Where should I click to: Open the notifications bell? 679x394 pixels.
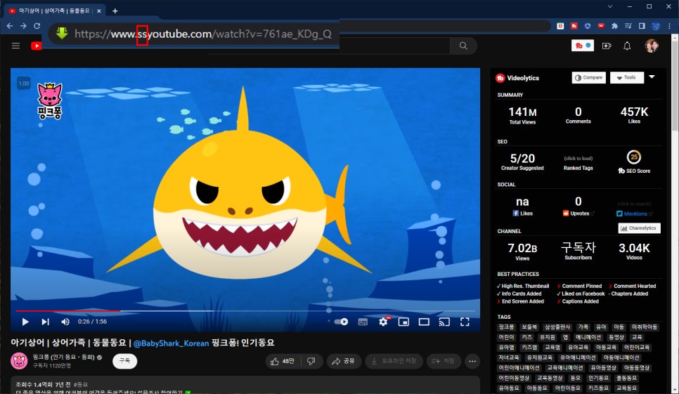coord(627,46)
